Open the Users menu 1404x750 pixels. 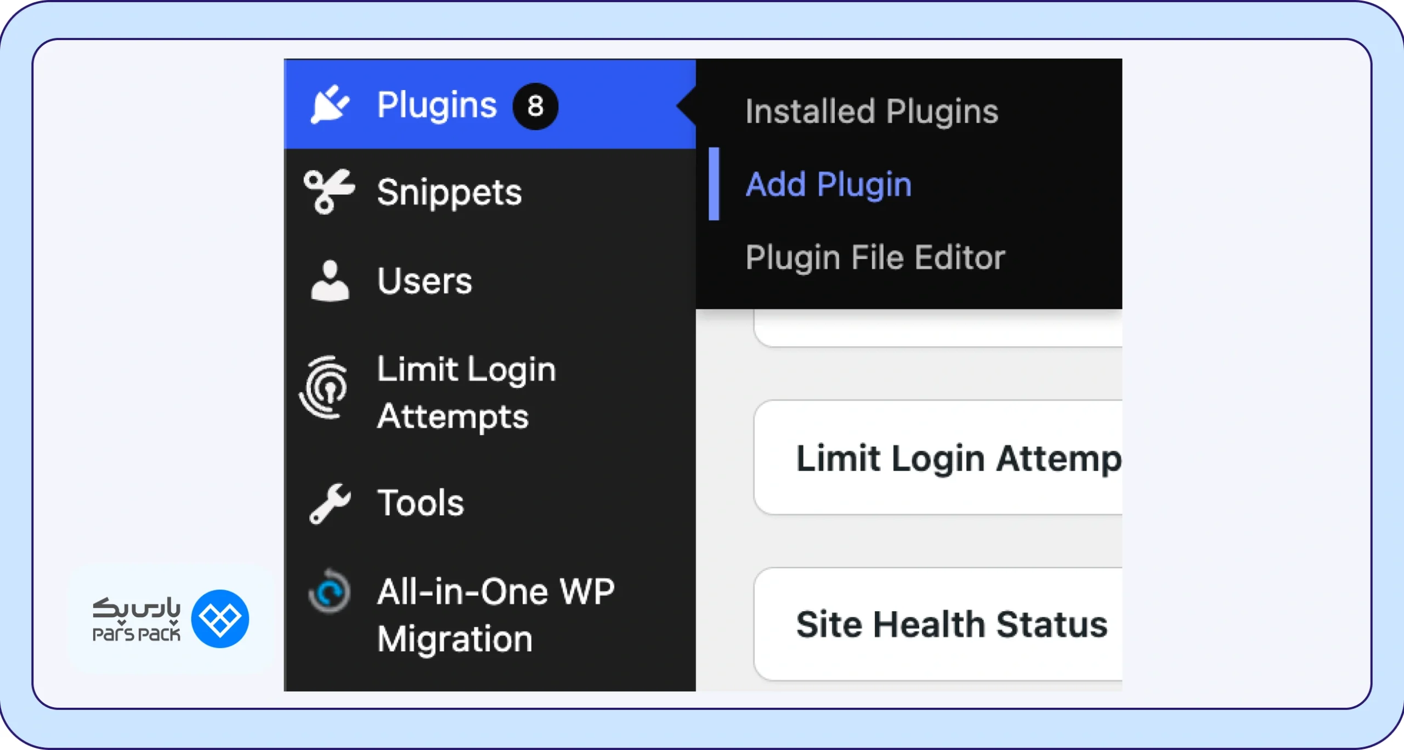(x=490, y=281)
